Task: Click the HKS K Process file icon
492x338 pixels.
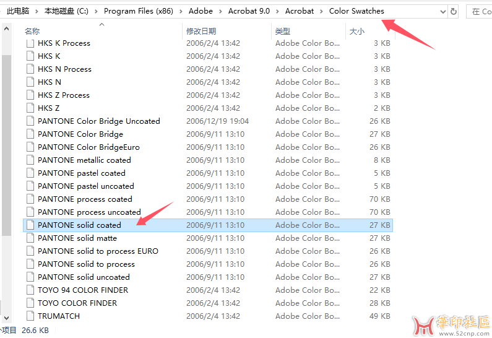Action: [x=30, y=43]
